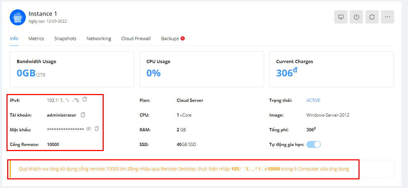Open the Cloud Firewall tab
The height and width of the screenshot is (188, 408).
click(136, 38)
